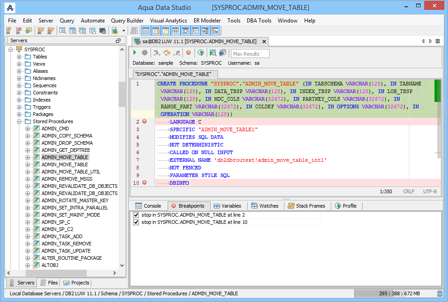Click the Max Results input field

250,54
